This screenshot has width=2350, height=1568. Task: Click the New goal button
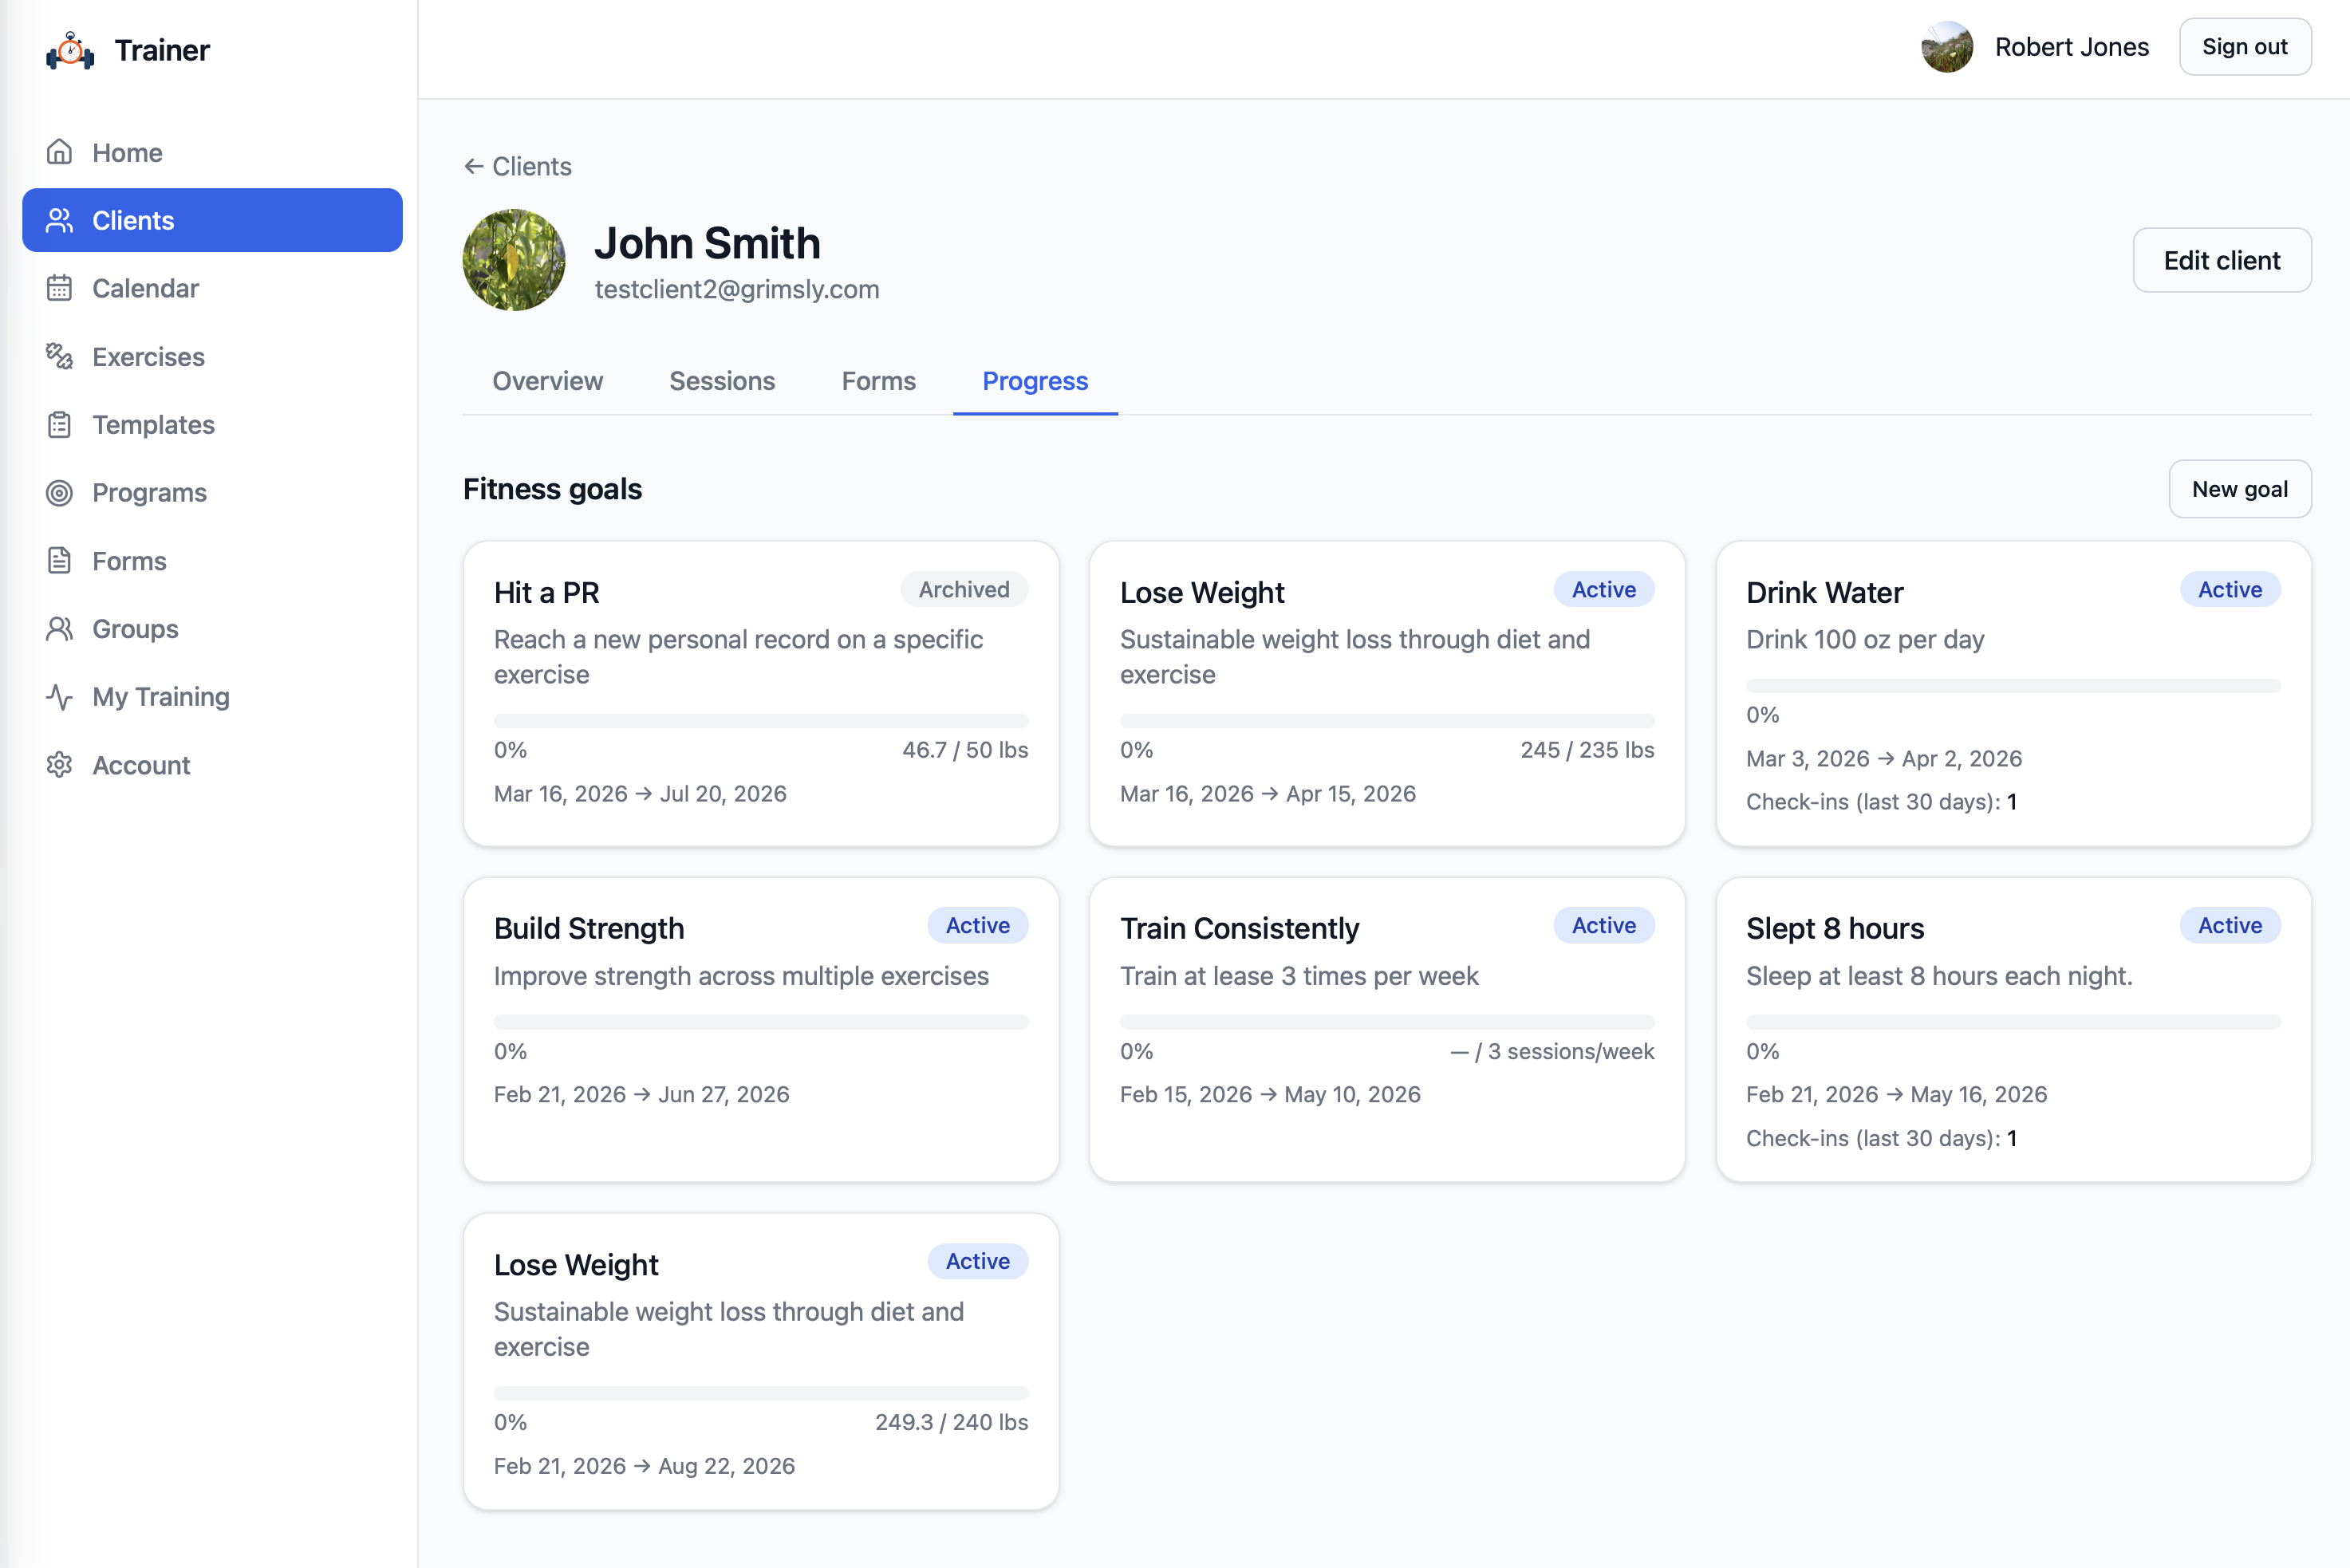pyautogui.click(x=2239, y=489)
